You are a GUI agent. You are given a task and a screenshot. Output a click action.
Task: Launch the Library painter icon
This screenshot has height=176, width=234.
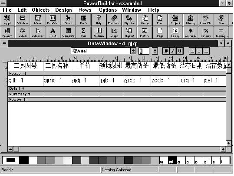click(191, 20)
